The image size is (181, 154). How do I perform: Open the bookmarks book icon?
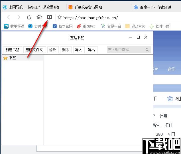point(50,17)
